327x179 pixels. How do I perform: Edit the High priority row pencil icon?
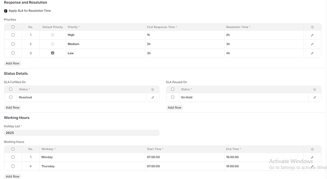pyautogui.click(x=312, y=35)
